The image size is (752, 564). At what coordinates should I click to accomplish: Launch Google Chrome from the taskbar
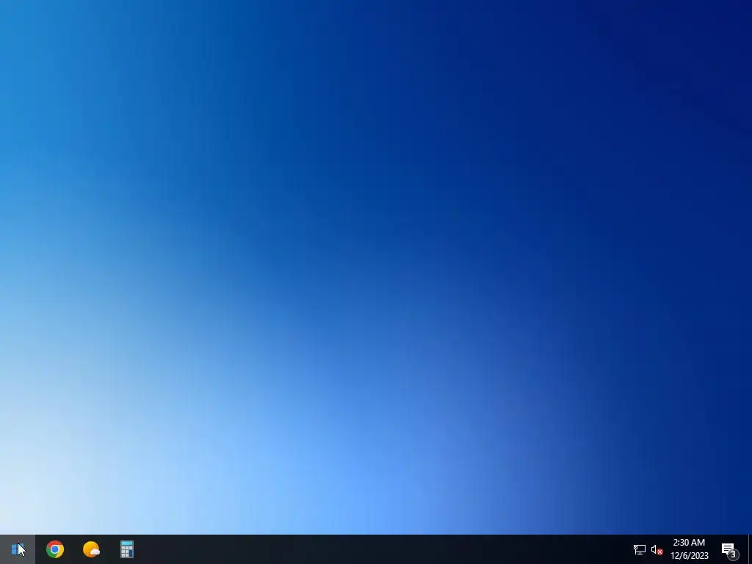click(x=54, y=549)
